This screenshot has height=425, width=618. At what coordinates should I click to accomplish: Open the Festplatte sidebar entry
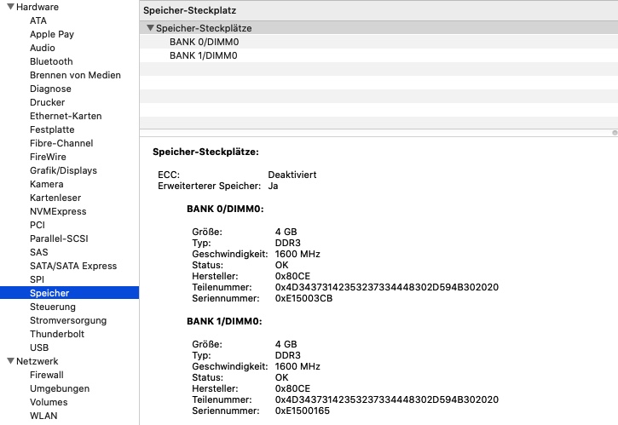tap(52, 129)
